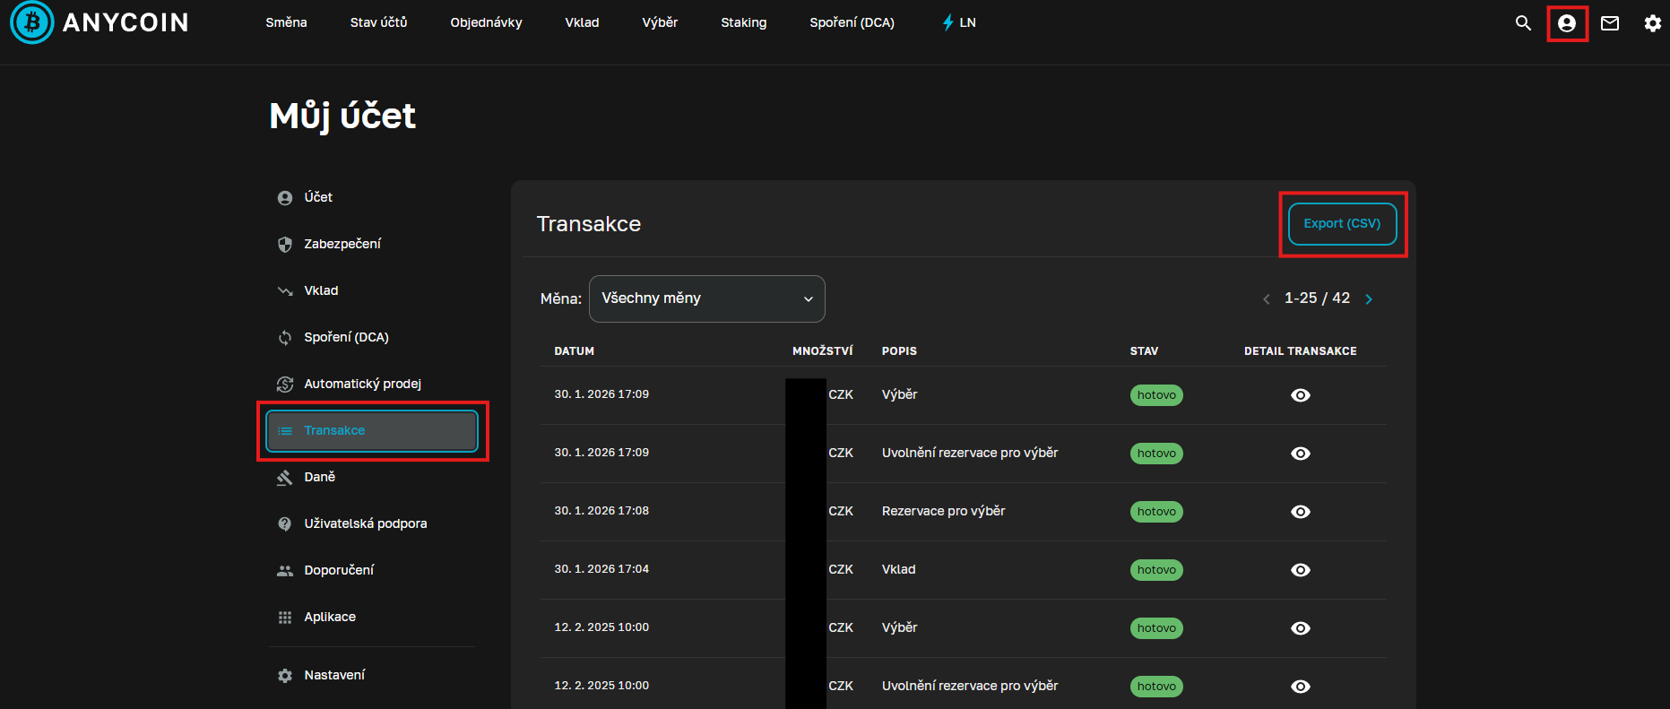The height and width of the screenshot is (709, 1670).
Task: Click date 30. 1. 2026 17:08
Action: tap(601, 511)
